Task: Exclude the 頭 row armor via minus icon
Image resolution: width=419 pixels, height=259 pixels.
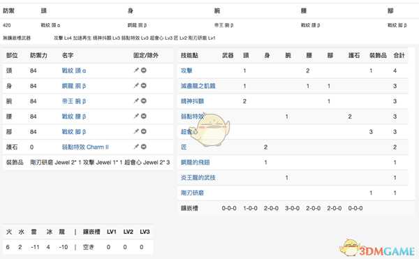Action: pyautogui.click(x=143, y=71)
